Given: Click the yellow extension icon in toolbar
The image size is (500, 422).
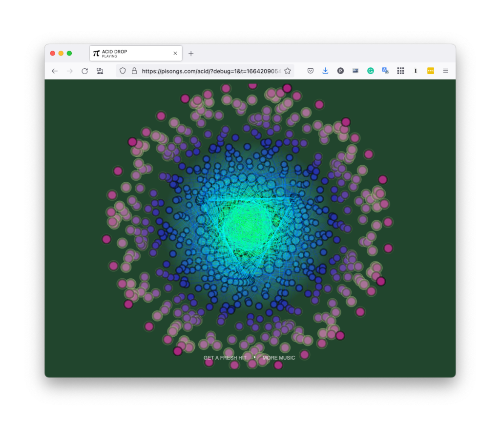Looking at the screenshot, I should coord(431,71).
